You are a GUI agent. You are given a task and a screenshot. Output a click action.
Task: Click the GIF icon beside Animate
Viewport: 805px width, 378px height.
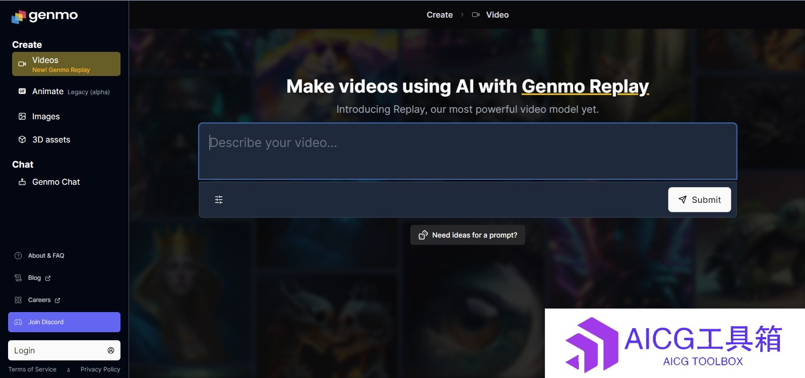coord(22,91)
